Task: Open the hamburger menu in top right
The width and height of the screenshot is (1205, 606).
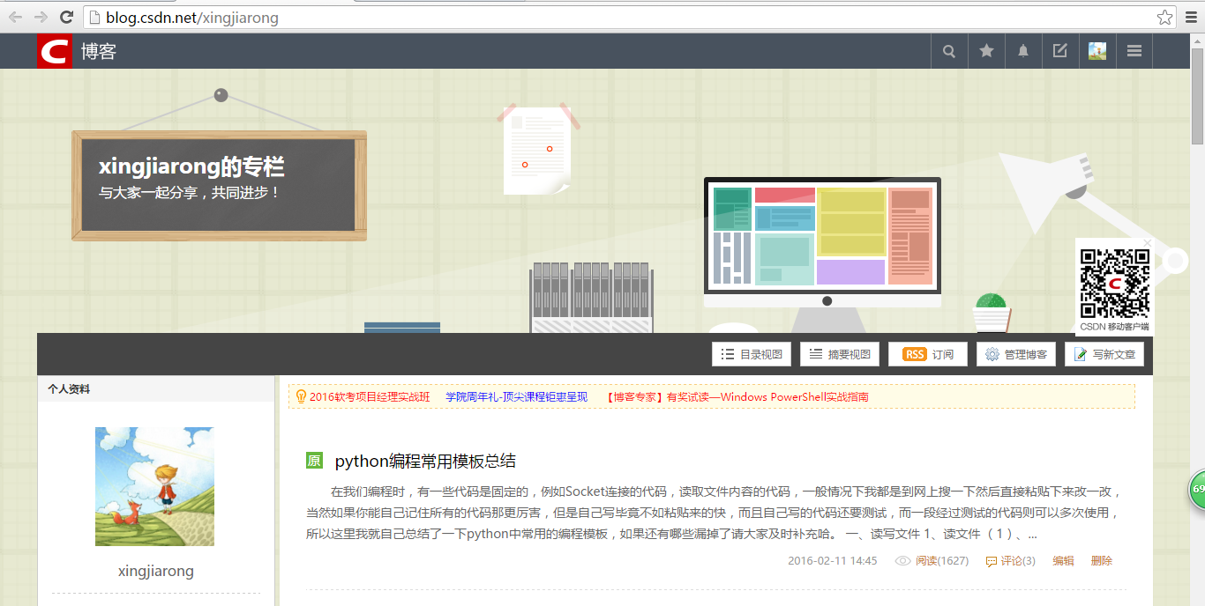Action: [1134, 50]
